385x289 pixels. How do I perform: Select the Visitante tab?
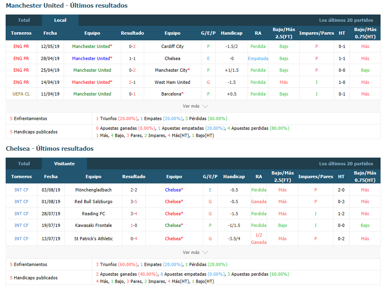click(x=64, y=164)
